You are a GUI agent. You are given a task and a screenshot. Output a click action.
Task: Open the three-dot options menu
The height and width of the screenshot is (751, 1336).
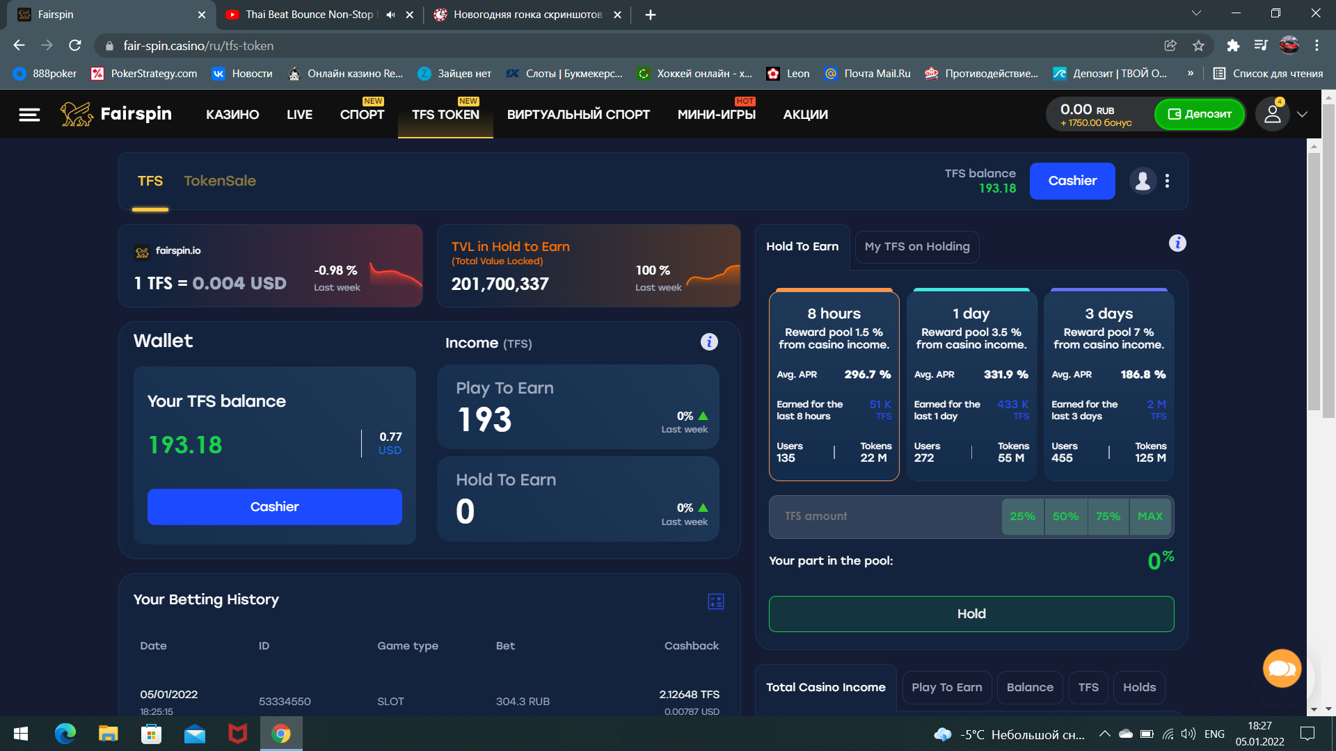point(1167,181)
